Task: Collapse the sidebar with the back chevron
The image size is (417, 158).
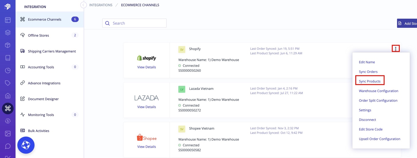Action: coord(83,5)
